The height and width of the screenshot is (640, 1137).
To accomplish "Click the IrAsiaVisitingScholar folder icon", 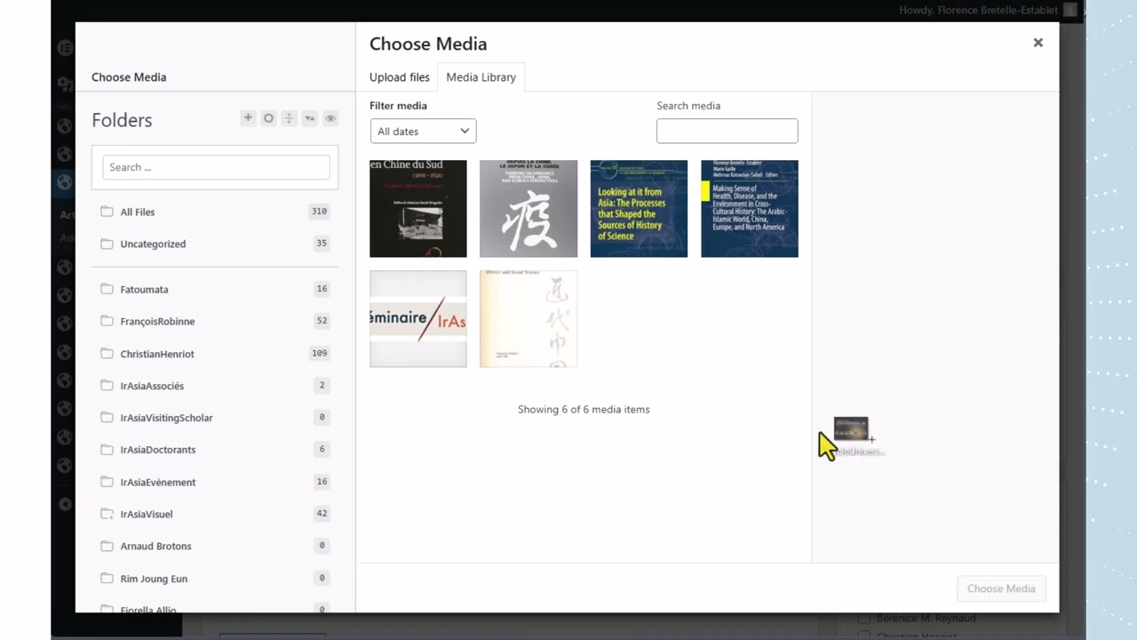I will [107, 418].
